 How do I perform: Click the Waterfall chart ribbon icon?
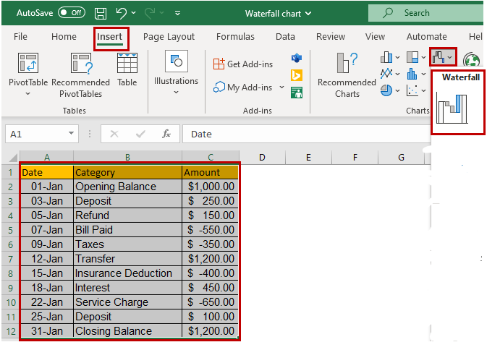point(439,57)
